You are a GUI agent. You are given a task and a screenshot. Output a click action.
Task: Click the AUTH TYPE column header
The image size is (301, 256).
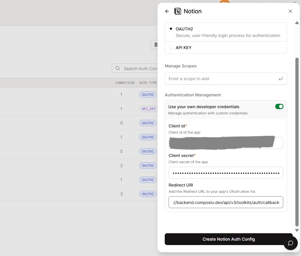148,83
